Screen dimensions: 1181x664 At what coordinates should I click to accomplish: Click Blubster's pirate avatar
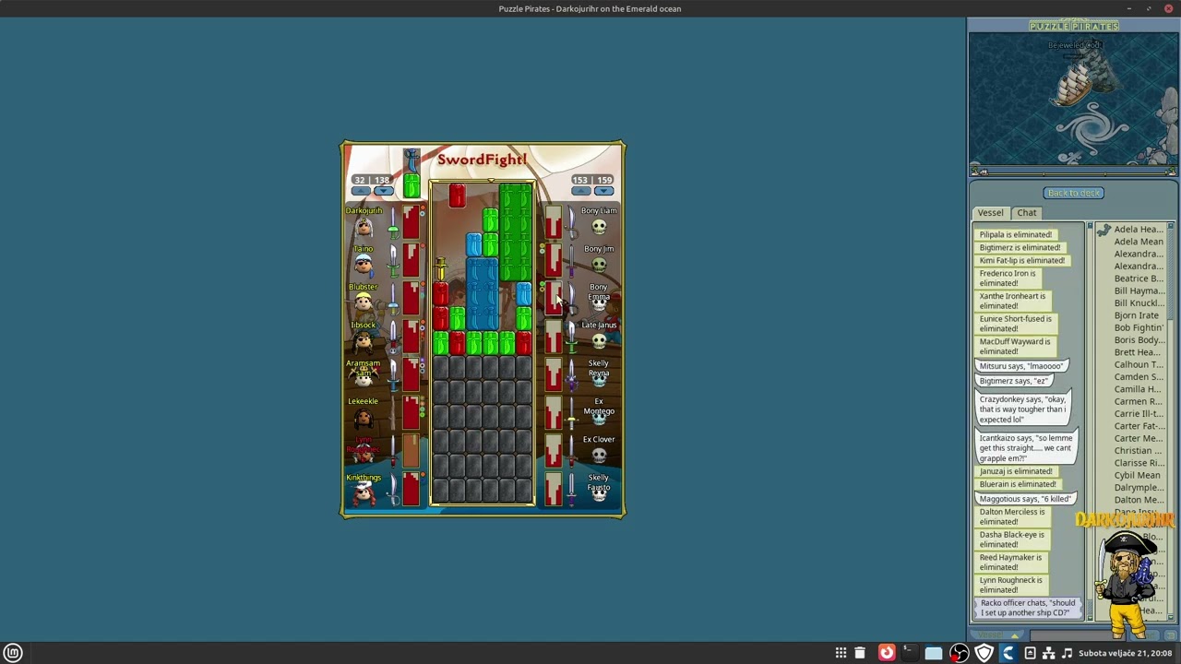tap(364, 302)
